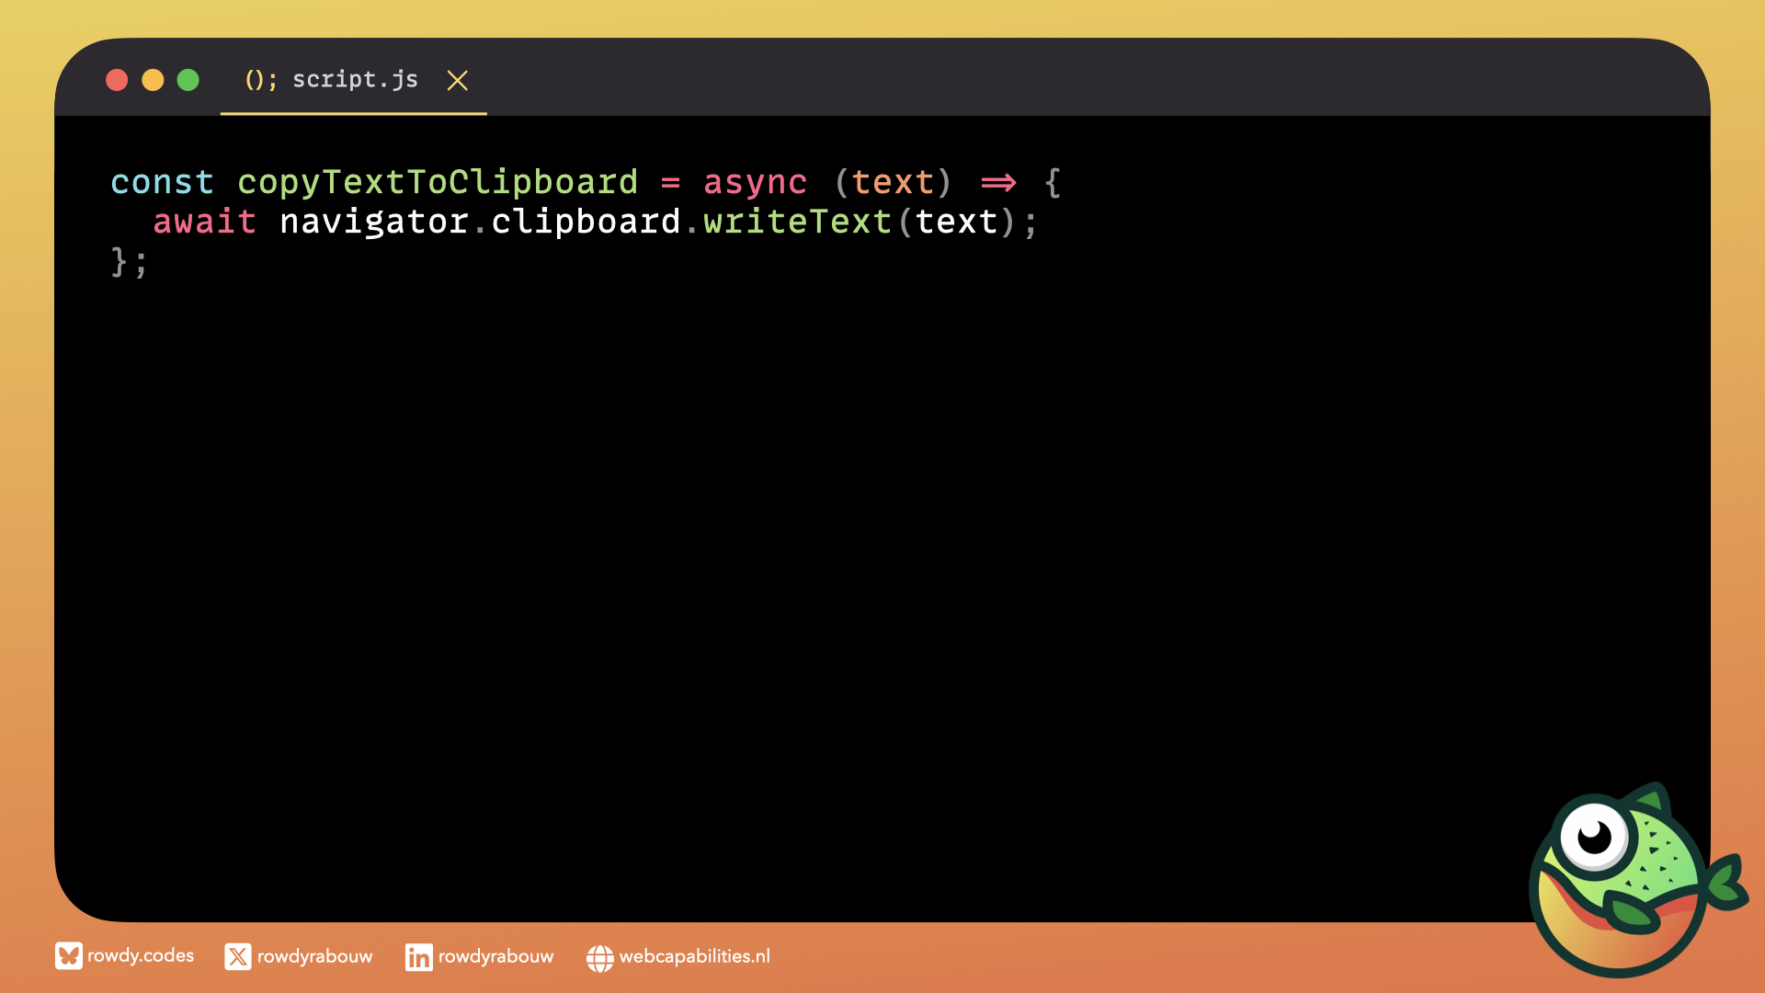
Task: Click the const keyword
Action: (162, 182)
